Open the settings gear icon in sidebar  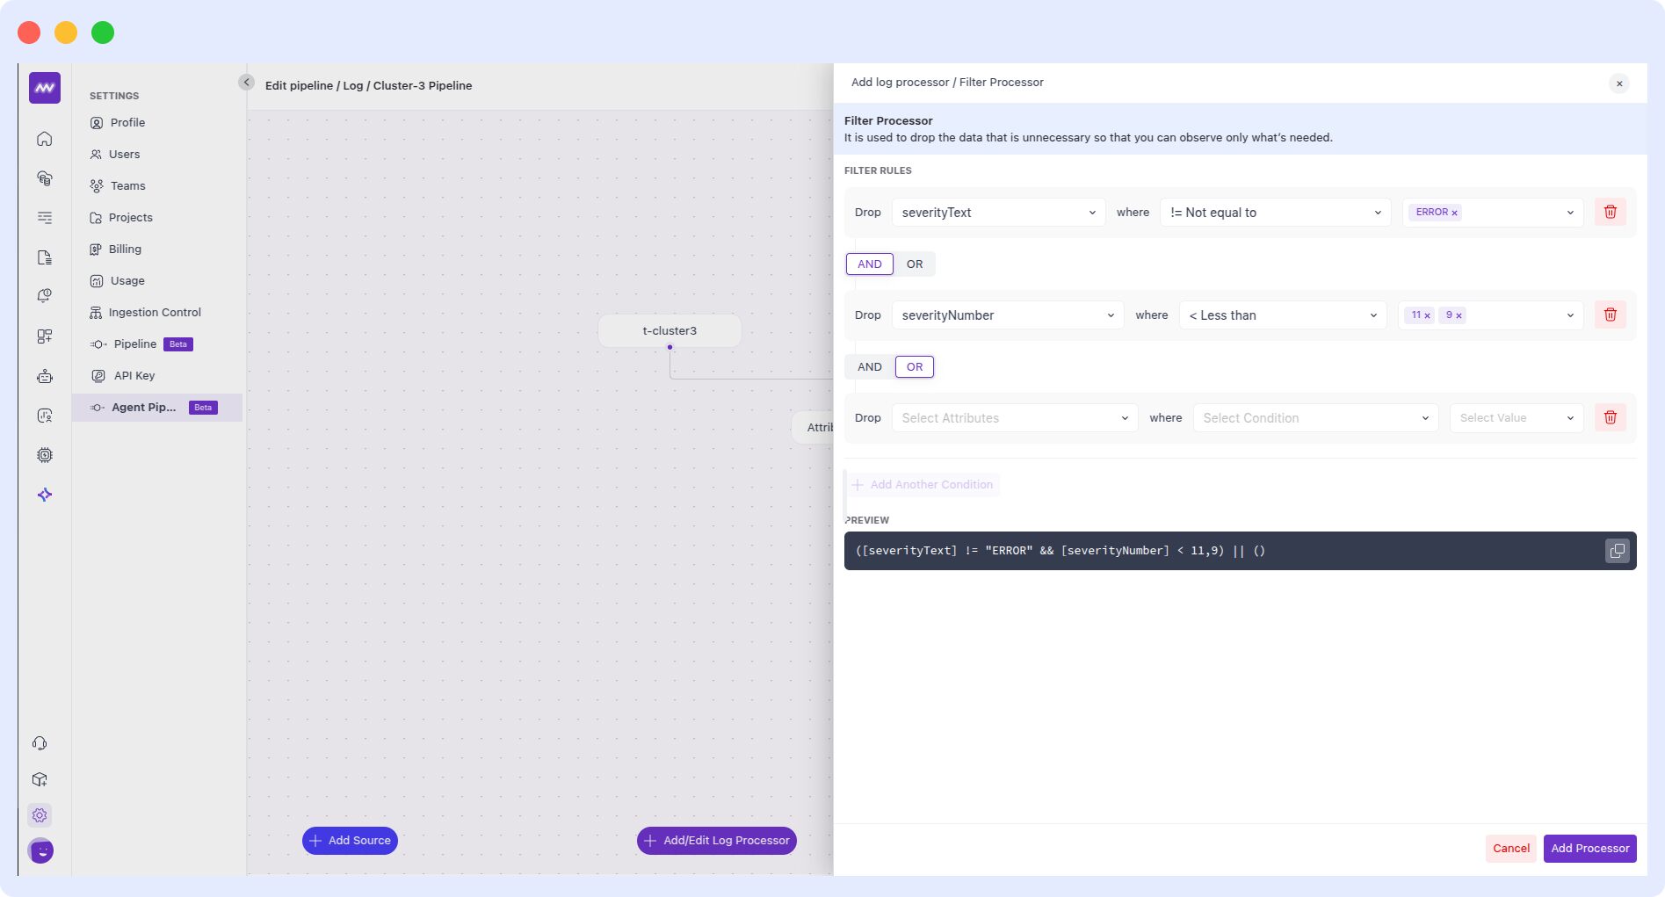(x=40, y=815)
